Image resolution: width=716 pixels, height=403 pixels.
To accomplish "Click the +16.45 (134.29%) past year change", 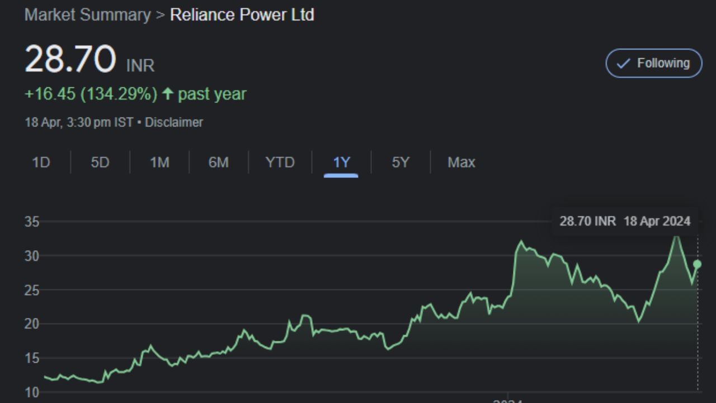I will coord(135,94).
